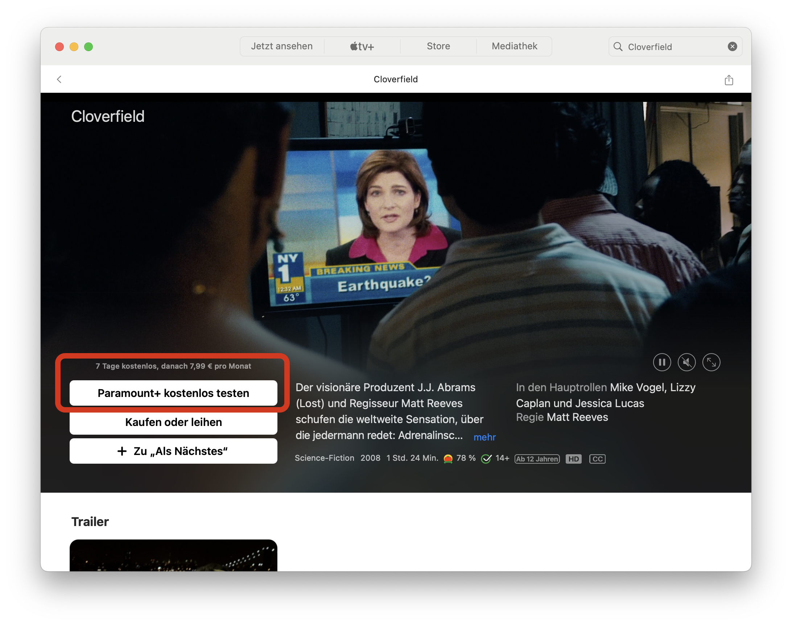Open the Apple TV+ tab

pyautogui.click(x=362, y=46)
